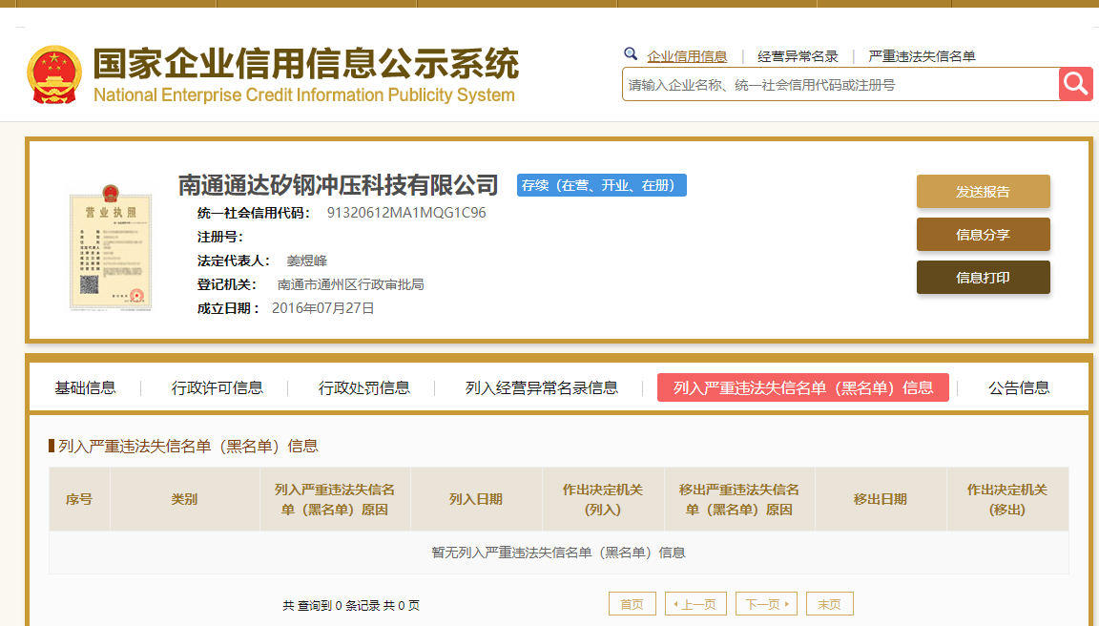The height and width of the screenshot is (626, 1099).
Task: Click the 发送报告 button
Action: (984, 192)
